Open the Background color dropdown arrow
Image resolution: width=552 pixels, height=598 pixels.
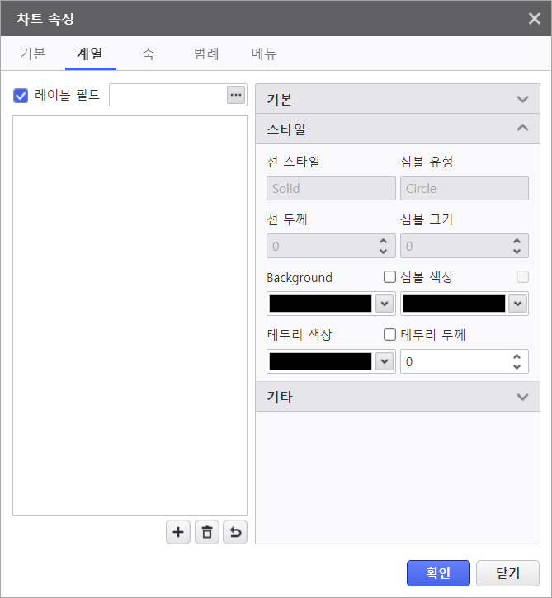click(385, 304)
